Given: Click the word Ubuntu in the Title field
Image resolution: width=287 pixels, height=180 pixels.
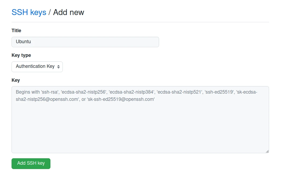Looking at the screenshot, I should pyautogui.click(x=23, y=42).
